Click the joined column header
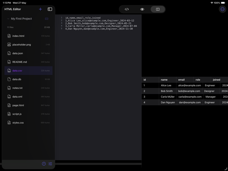Screen dimensions: 228x171 point(219,80)
